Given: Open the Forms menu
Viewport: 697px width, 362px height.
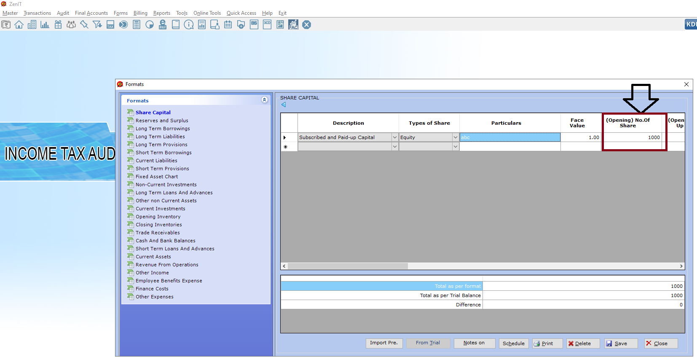Looking at the screenshot, I should (121, 13).
